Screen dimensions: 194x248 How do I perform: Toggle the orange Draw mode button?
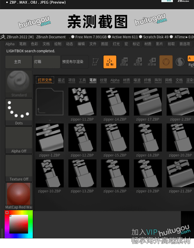(110, 62)
